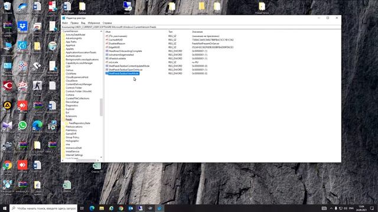
Task: Select the CurrentVersion key at tree top
Action: [70, 31]
